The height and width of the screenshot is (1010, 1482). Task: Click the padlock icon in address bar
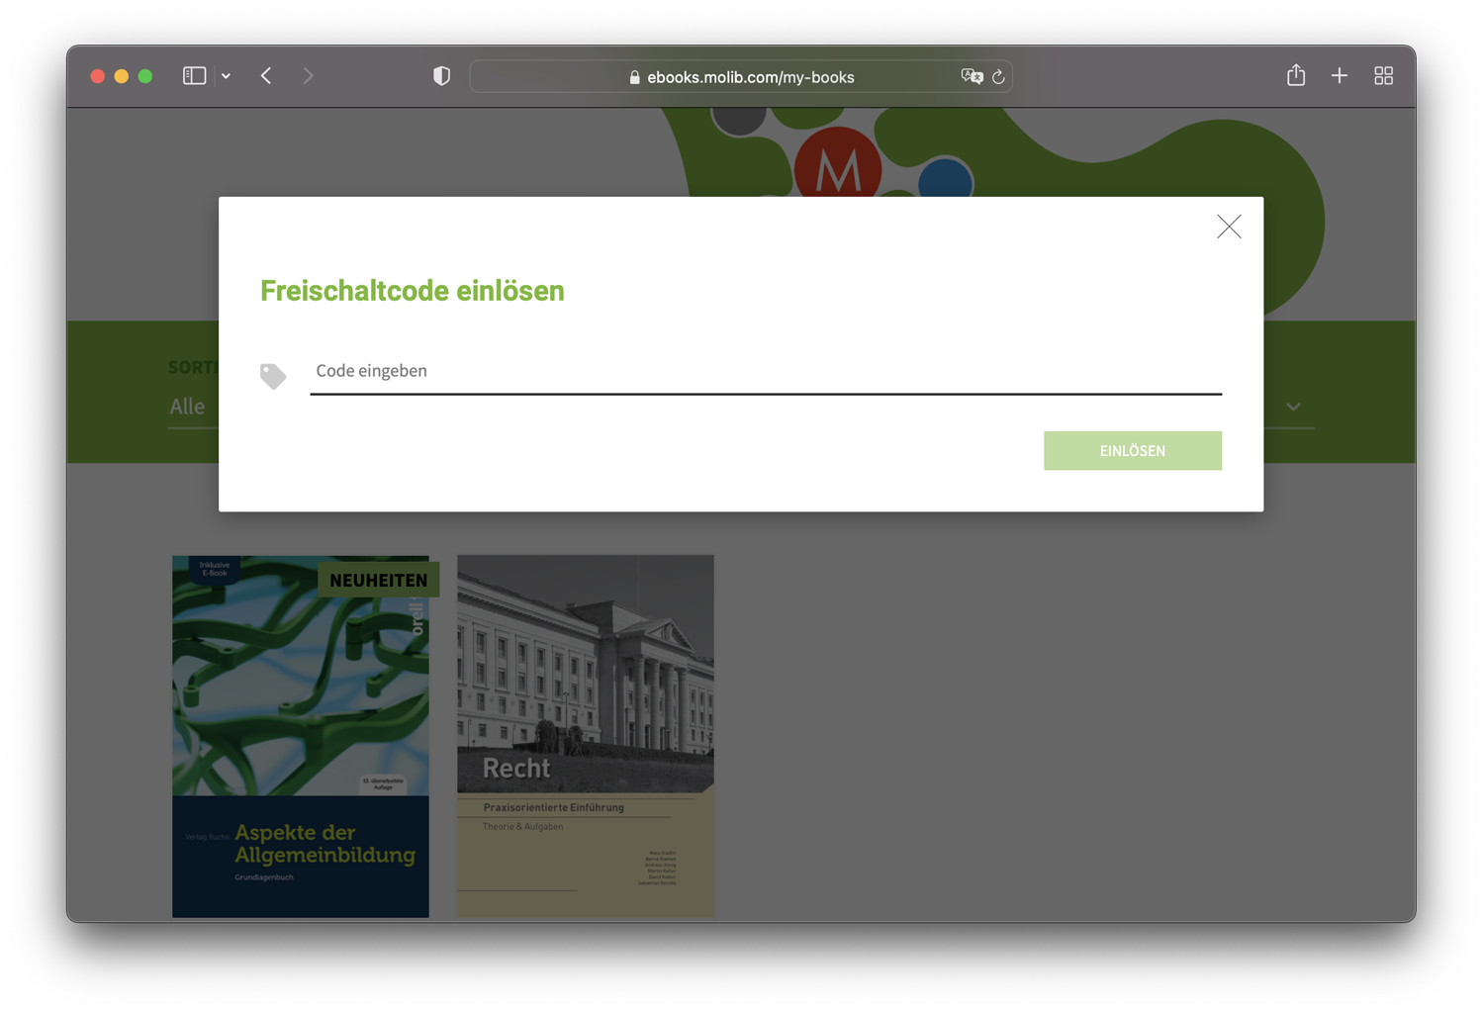pos(634,76)
